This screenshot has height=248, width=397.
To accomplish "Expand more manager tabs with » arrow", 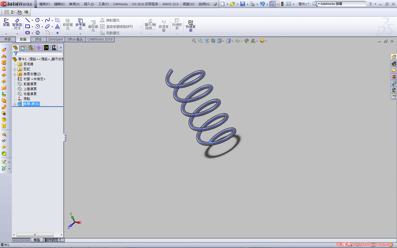I will [x=61, y=48].
